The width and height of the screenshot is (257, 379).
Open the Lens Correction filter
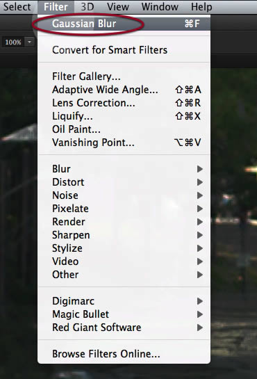[124, 103]
